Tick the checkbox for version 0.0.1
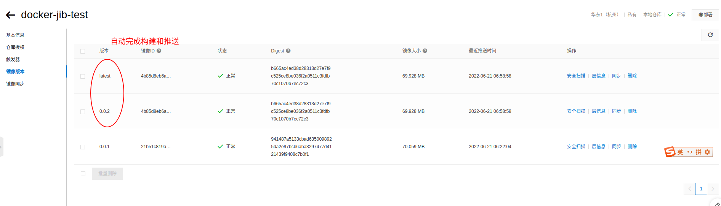The image size is (721, 206). [83, 147]
